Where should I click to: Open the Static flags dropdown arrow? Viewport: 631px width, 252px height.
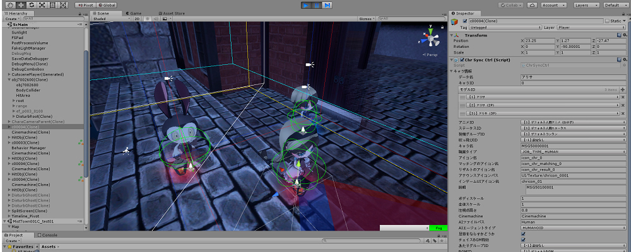point(624,21)
